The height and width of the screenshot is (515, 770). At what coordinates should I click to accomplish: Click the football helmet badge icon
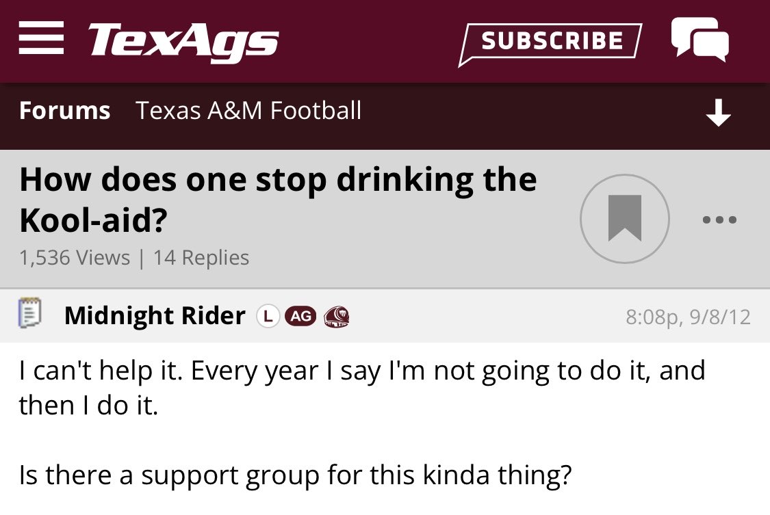tap(336, 317)
